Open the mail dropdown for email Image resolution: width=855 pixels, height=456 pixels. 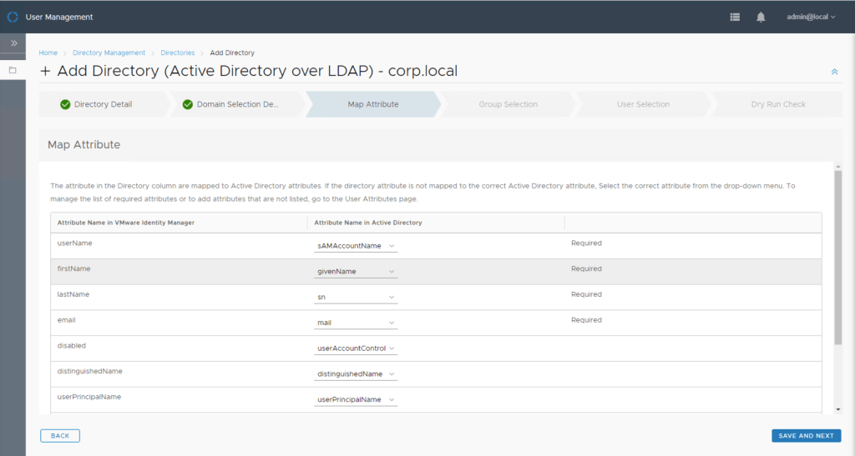coord(357,323)
